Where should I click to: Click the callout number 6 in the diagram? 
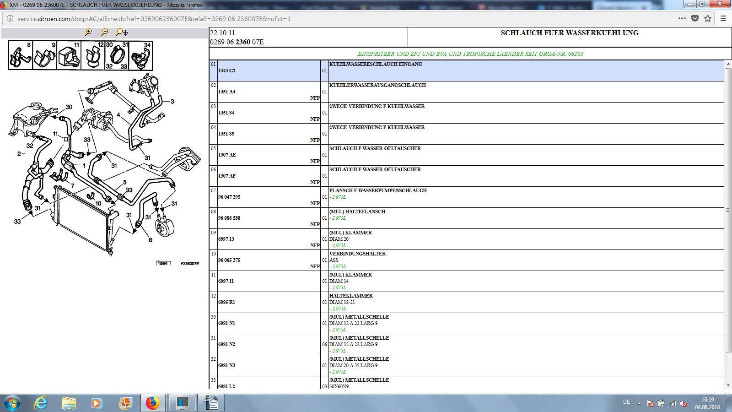[150, 240]
